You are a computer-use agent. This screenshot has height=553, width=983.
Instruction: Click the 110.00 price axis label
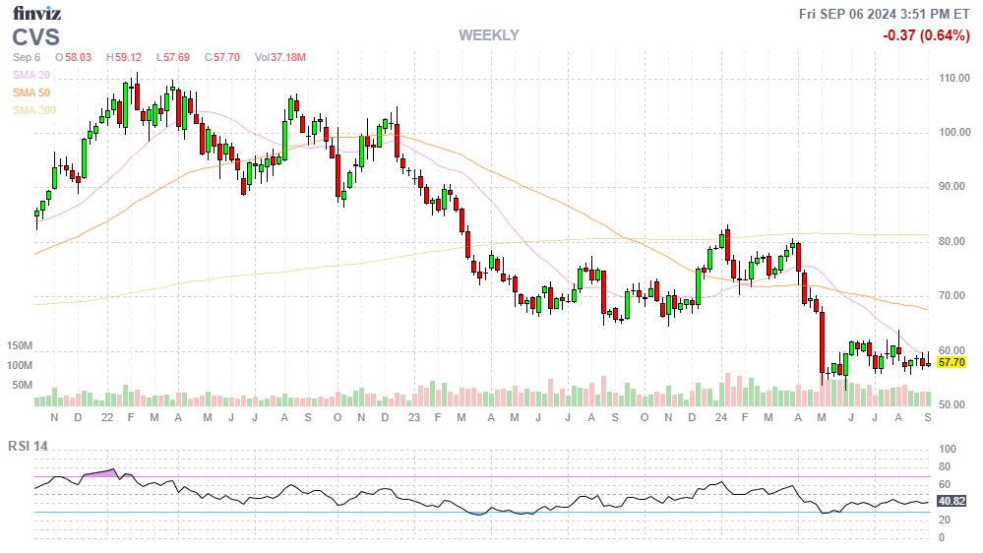tap(954, 79)
